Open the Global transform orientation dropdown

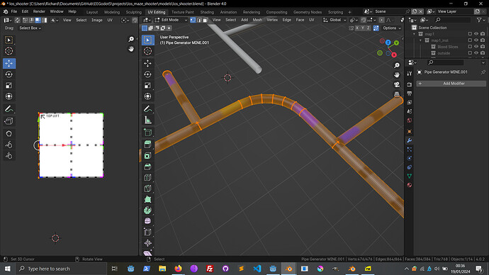tap(335, 20)
